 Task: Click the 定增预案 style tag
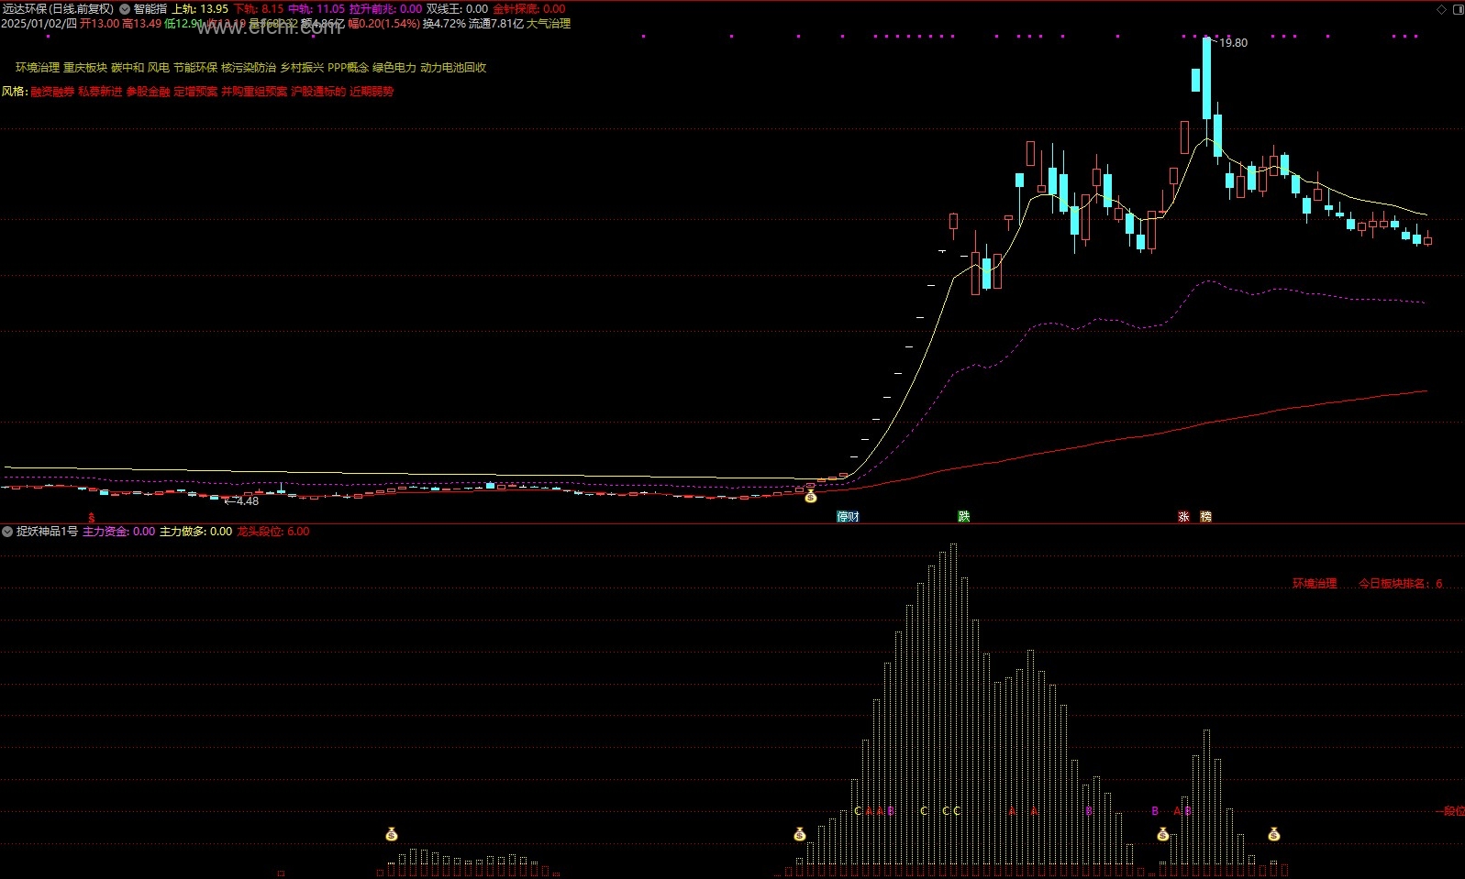(x=195, y=92)
